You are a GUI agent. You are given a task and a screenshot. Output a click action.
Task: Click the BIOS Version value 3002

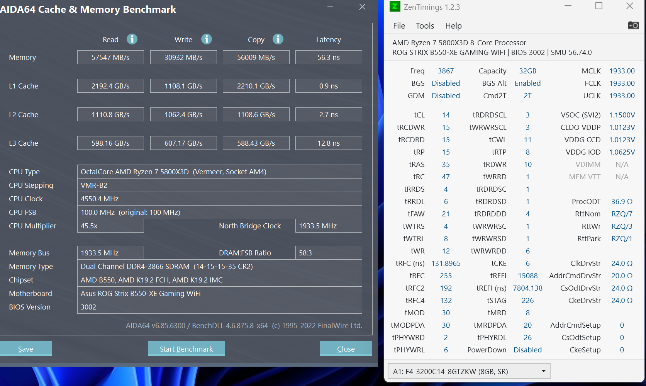tap(220, 307)
